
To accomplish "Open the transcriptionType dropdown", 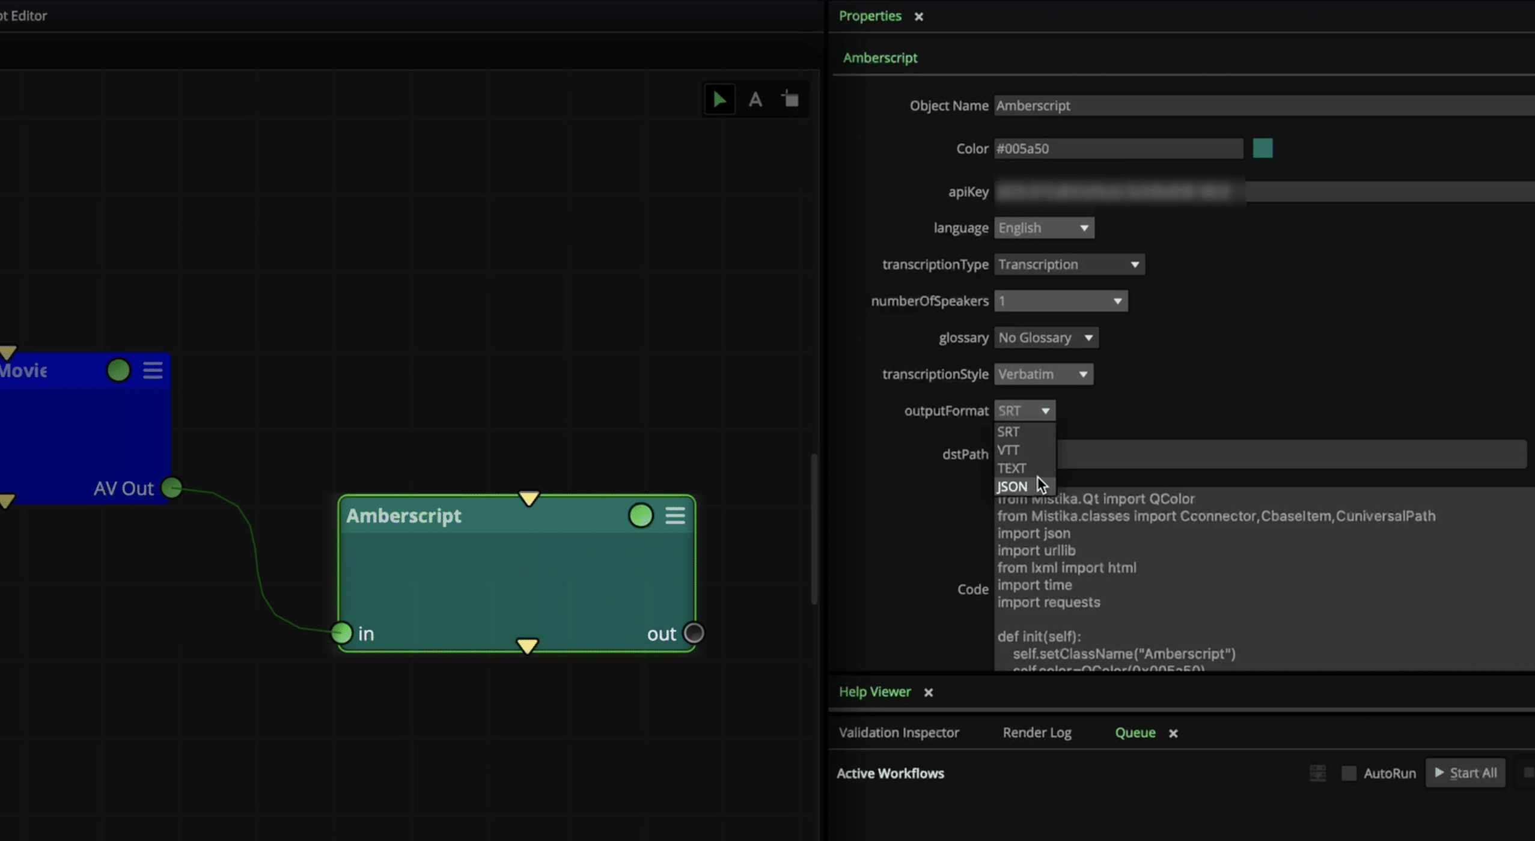I will [x=1069, y=264].
